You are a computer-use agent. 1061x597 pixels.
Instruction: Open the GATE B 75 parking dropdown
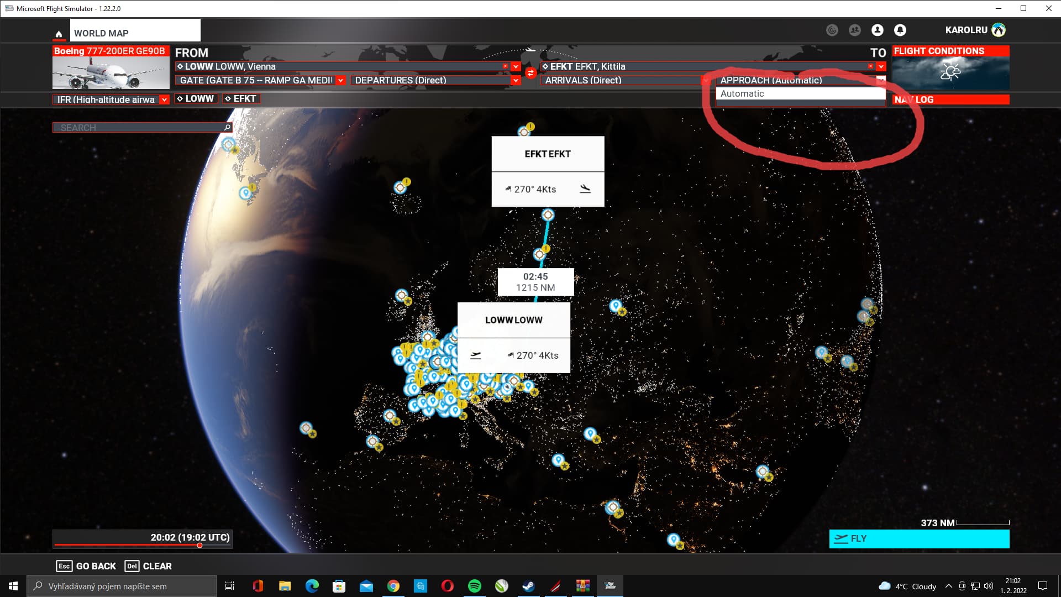[x=341, y=80]
